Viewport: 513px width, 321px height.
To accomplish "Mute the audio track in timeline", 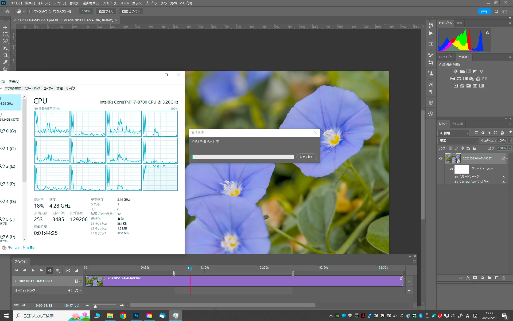I will pos(70,291).
